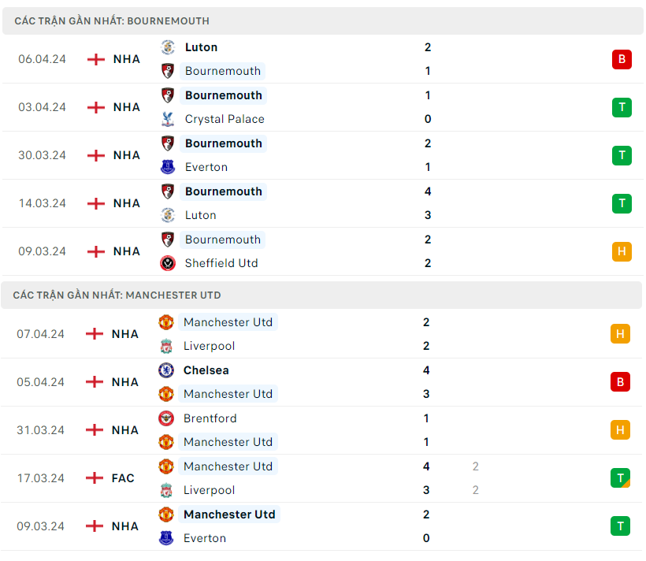Click the 17.03.24 match date
Viewport: 646px width, 561px height.
click(x=41, y=478)
